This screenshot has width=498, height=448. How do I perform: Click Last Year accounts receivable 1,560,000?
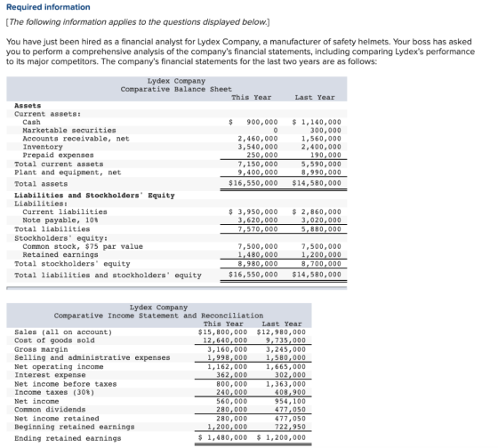pos(321,139)
